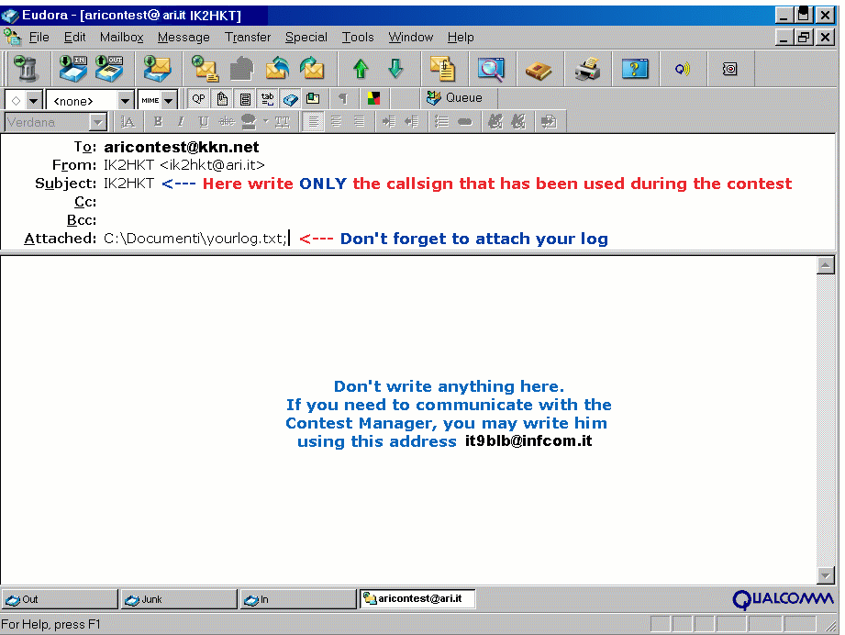Go to previous message with up arrow
845x635 pixels.
point(361,69)
